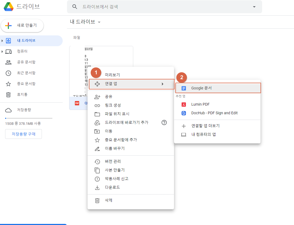This screenshot has width=294, height=225.
Task: Click the help question mark icon
Action: (164, 123)
